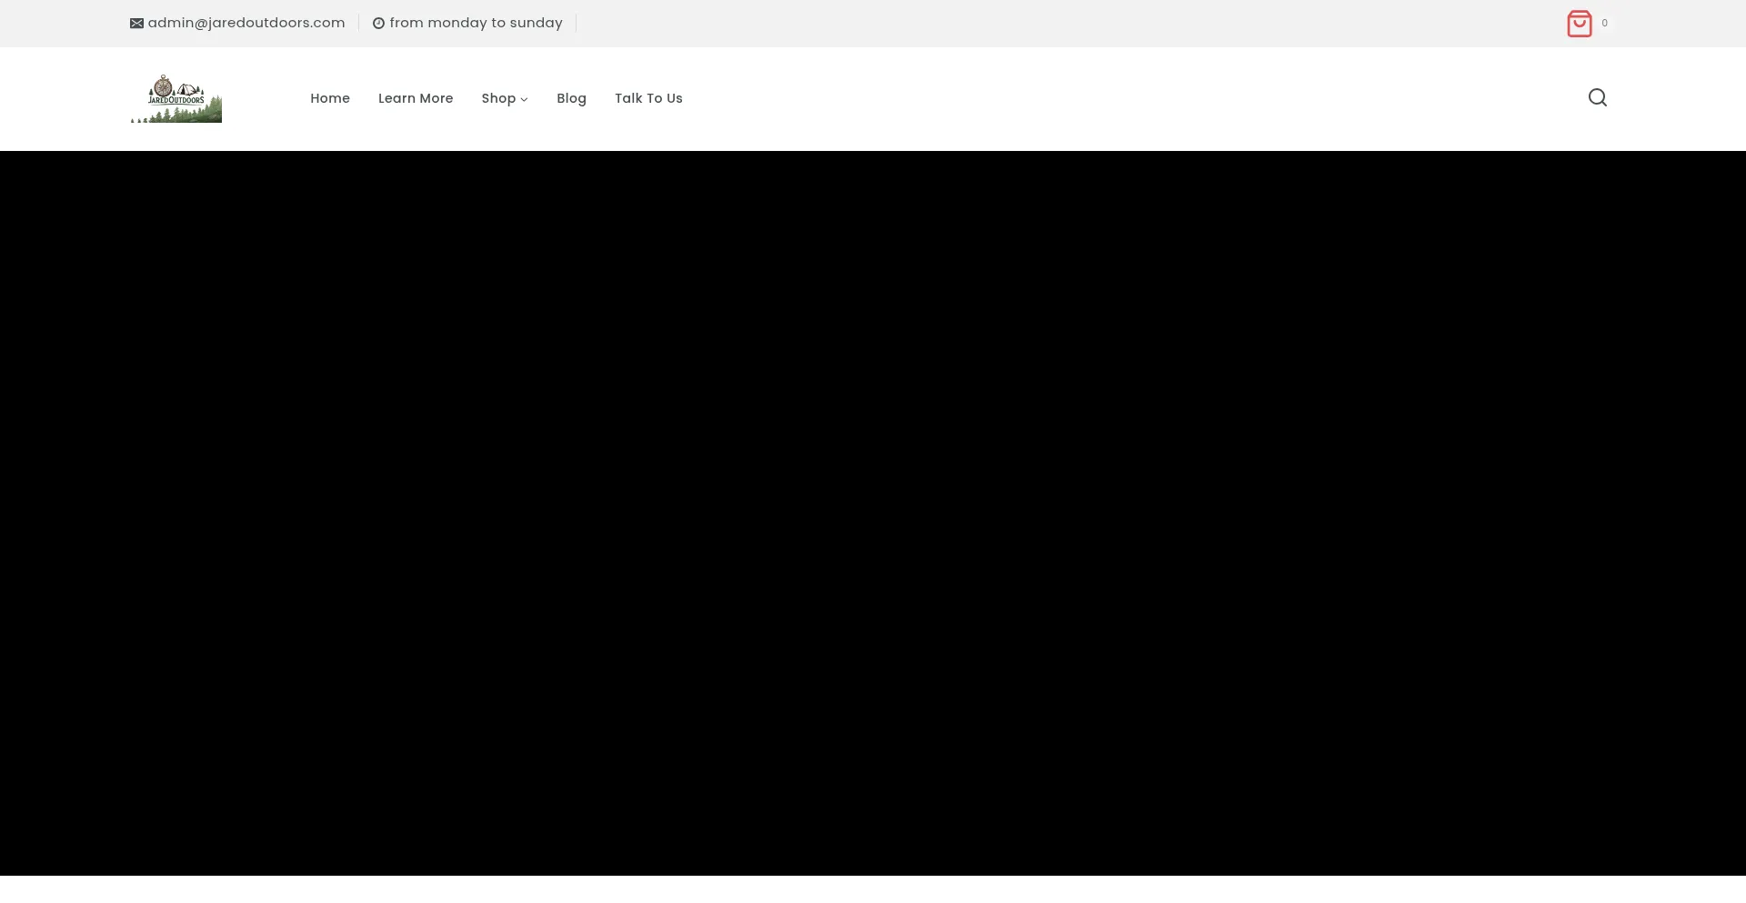
Task: Click the divider after the opening hours text
Action: click(x=577, y=23)
